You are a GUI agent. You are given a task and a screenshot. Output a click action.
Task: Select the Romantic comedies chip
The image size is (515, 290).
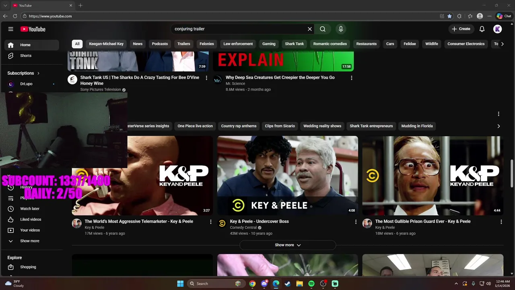tap(330, 44)
